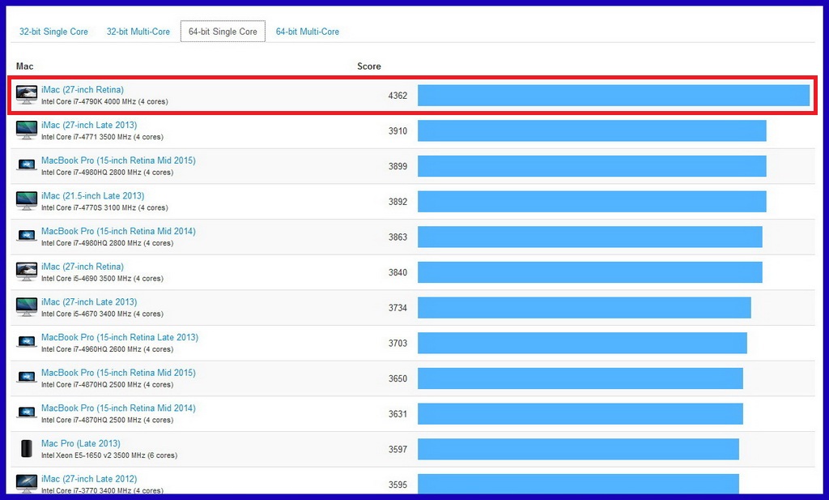Open iMac (27-inch Retina) i5-4690 link
The width and height of the screenshot is (829, 500).
83,267
